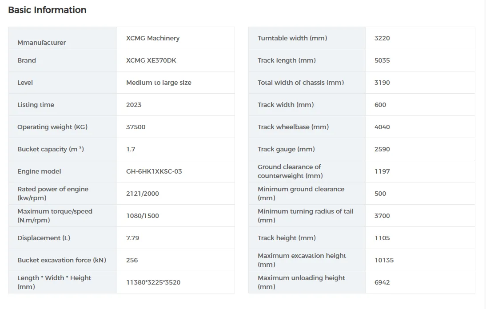Click the Basic Information heading

point(47,10)
